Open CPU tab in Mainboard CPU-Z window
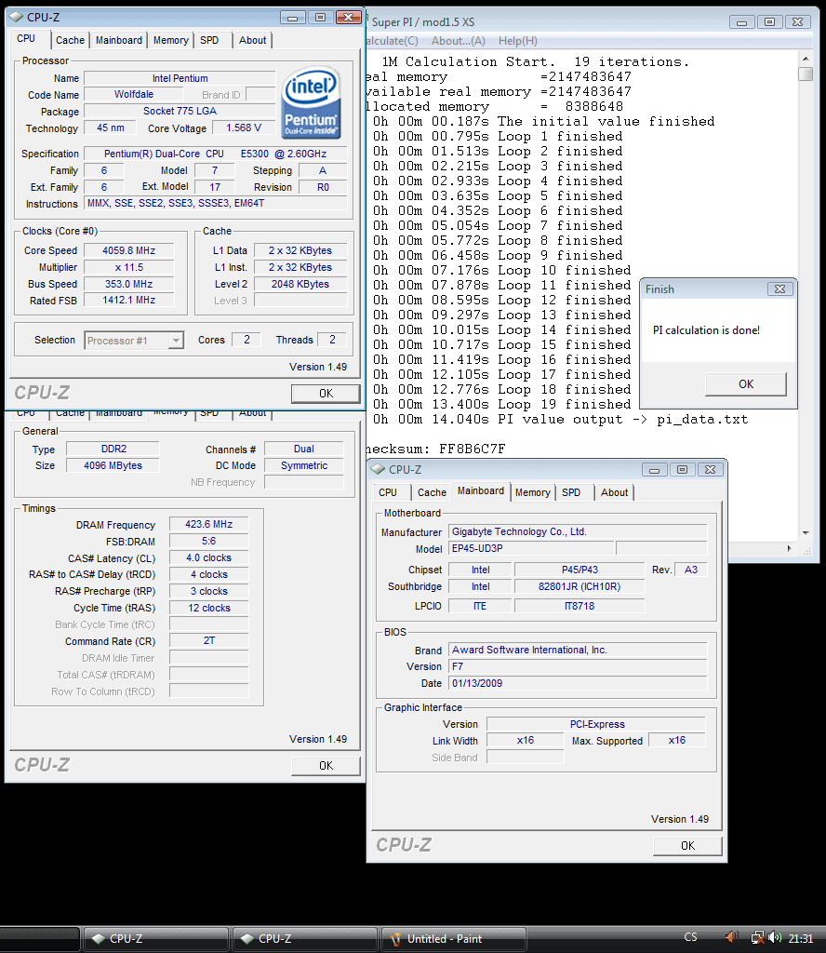Image resolution: width=826 pixels, height=953 pixels. 388,492
